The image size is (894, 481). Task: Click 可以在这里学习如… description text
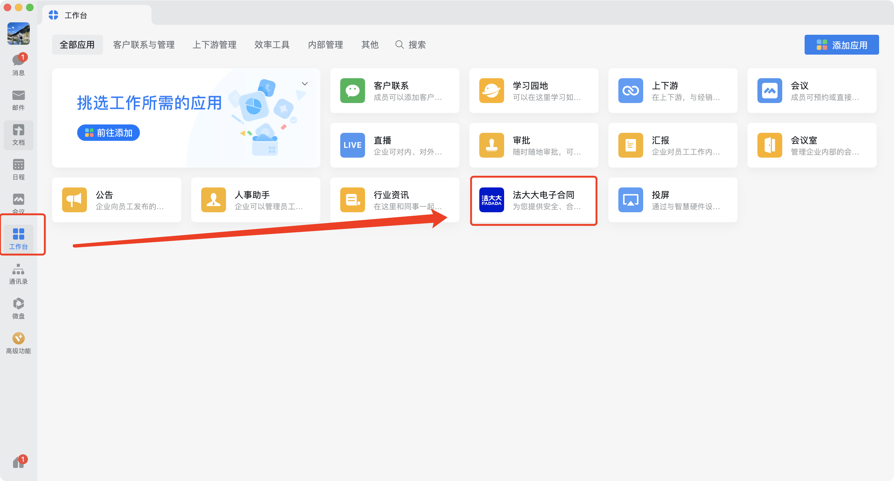pos(547,97)
